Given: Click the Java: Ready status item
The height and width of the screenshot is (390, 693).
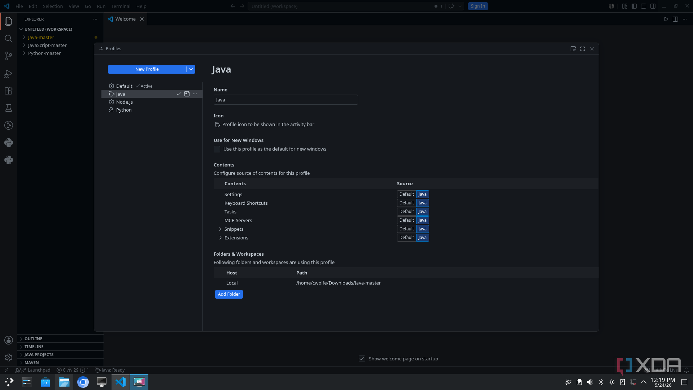Looking at the screenshot, I should [110, 370].
